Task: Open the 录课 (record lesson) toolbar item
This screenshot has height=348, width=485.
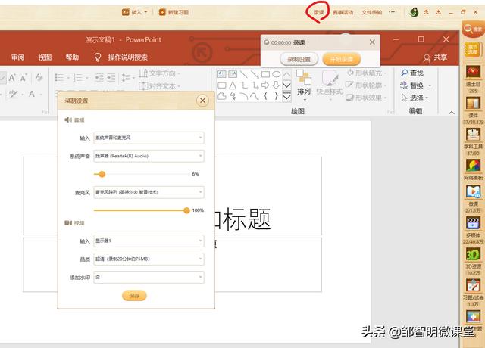Action: tap(318, 12)
